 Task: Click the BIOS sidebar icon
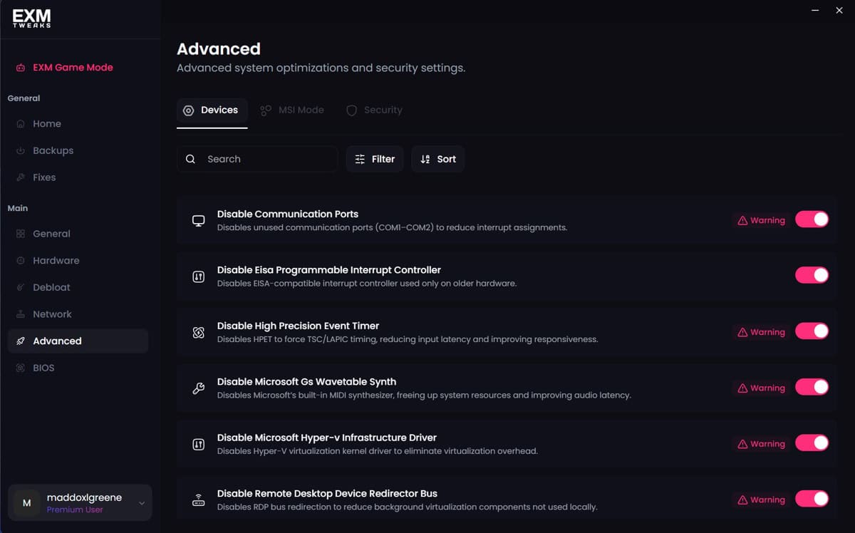21,368
